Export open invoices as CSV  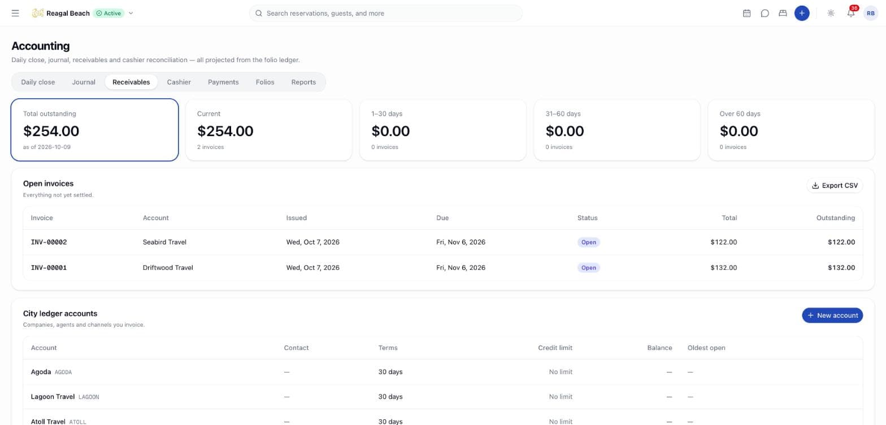coord(835,185)
